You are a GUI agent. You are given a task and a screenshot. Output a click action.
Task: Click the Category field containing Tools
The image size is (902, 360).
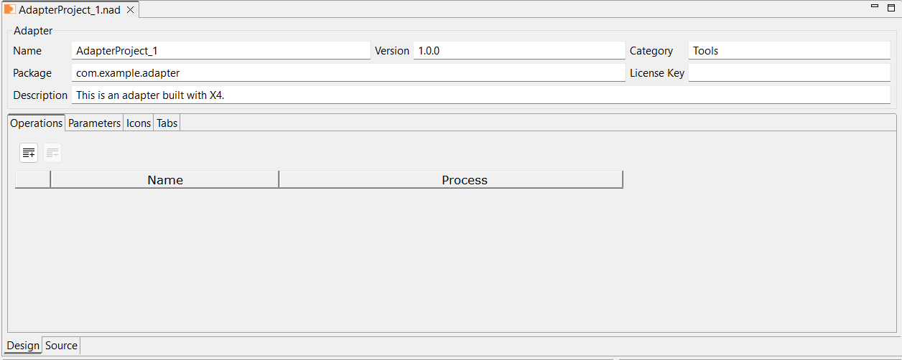point(789,51)
